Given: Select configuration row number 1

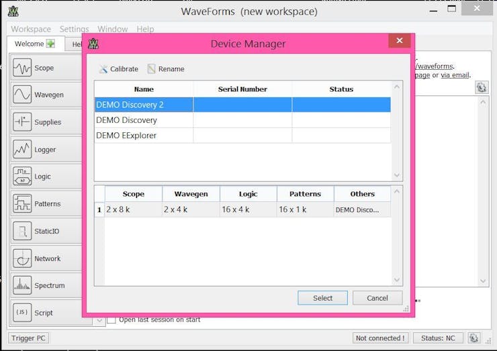Looking at the screenshot, I should click(x=99, y=209).
